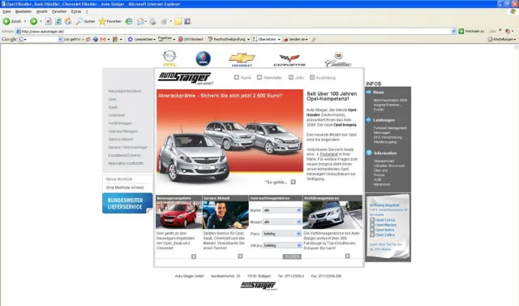
Task: Click the 253 blockiert popup blocker button
Action: click(x=191, y=39)
